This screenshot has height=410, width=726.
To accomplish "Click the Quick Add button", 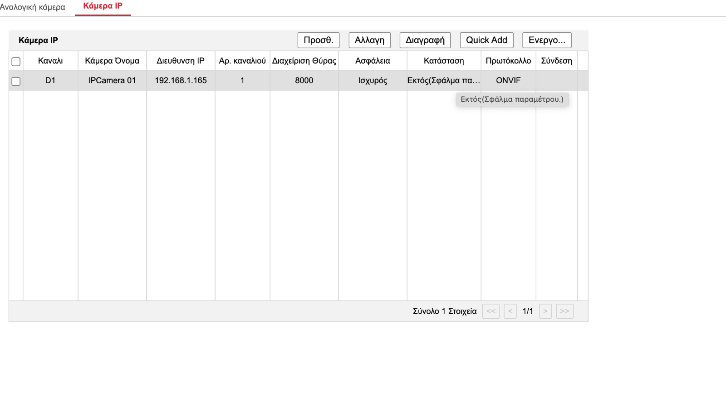I will click(486, 40).
